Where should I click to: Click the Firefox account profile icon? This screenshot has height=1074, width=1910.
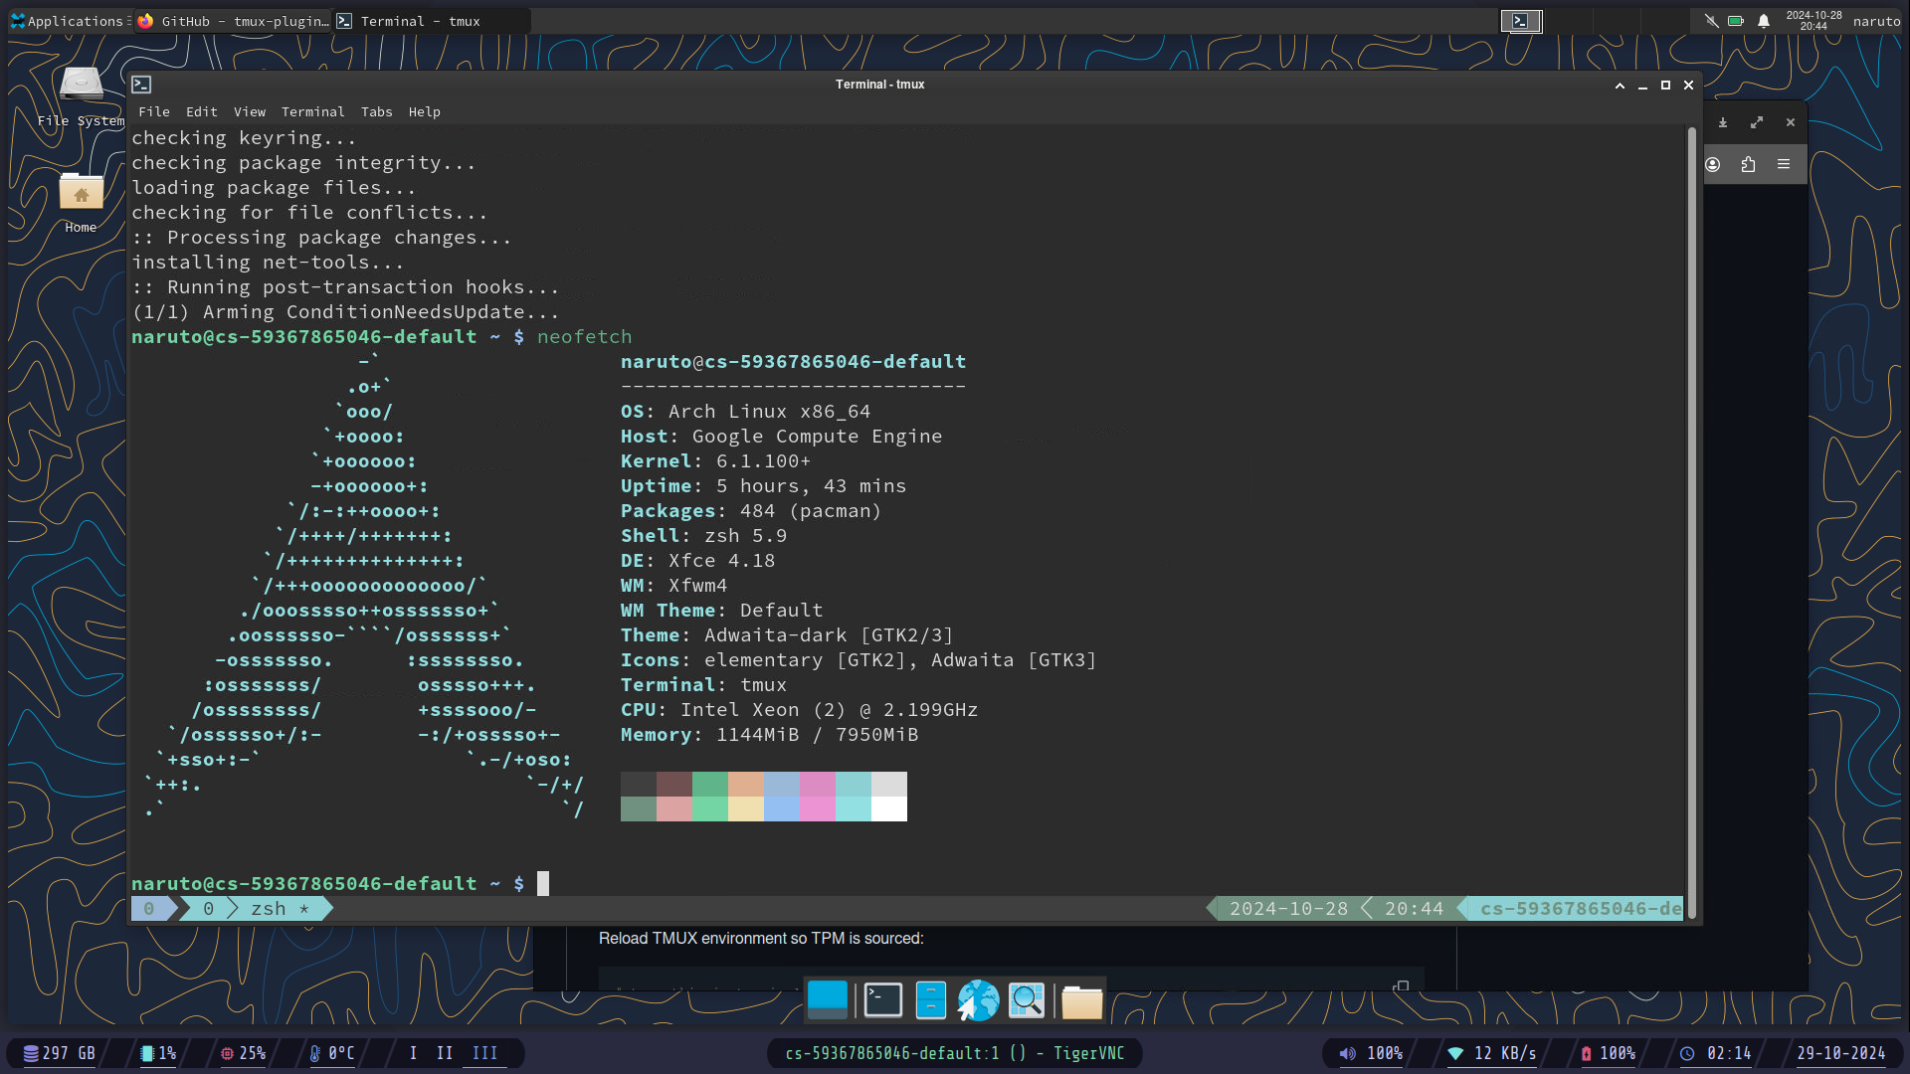1712,165
